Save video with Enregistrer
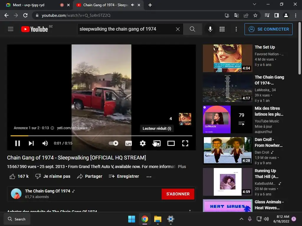Image resolution: width=302 pixels, height=226 pixels. 124,176
